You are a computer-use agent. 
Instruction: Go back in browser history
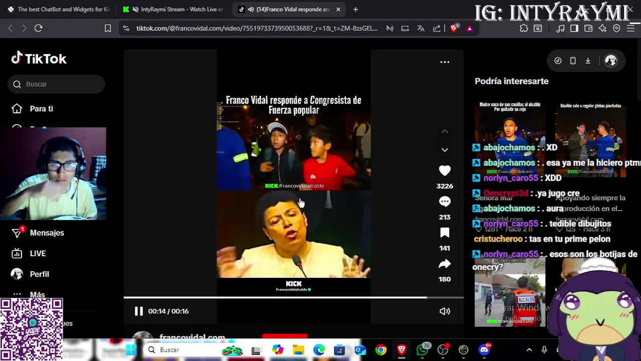click(x=11, y=29)
